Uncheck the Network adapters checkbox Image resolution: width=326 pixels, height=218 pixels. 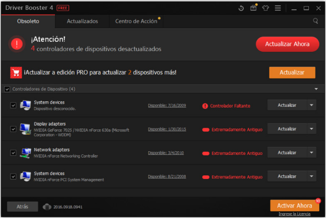click(13, 153)
